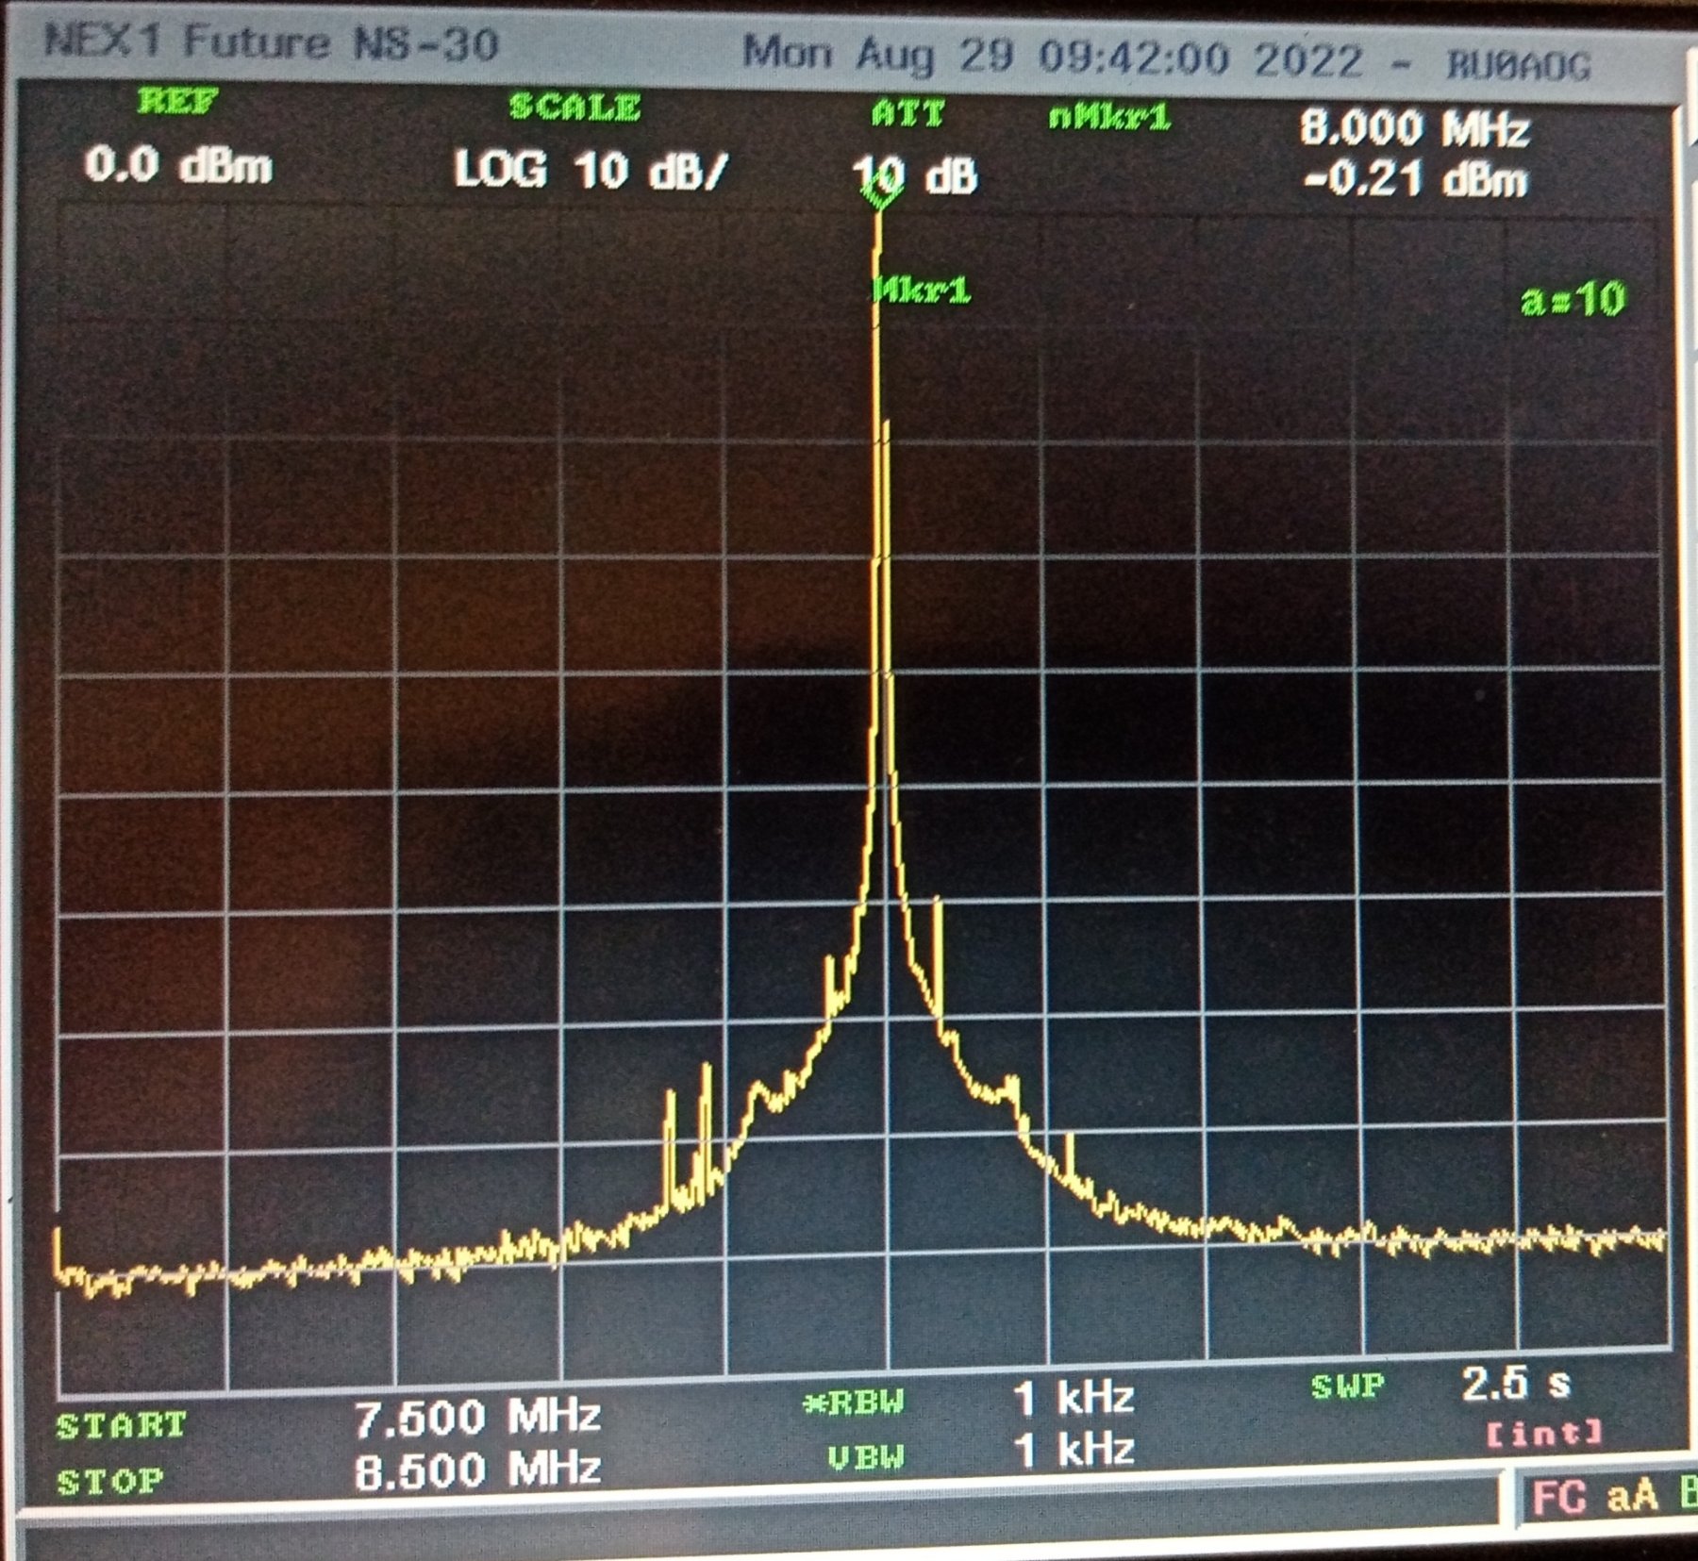Click the red [int] reference indicator
The height and width of the screenshot is (1561, 1698).
coord(1544,1434)
